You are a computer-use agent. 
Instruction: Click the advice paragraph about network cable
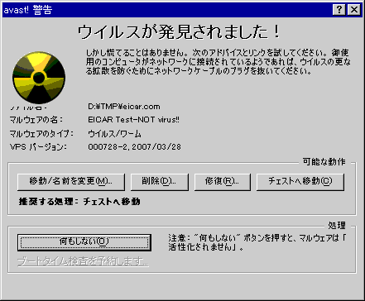point(218,62)
